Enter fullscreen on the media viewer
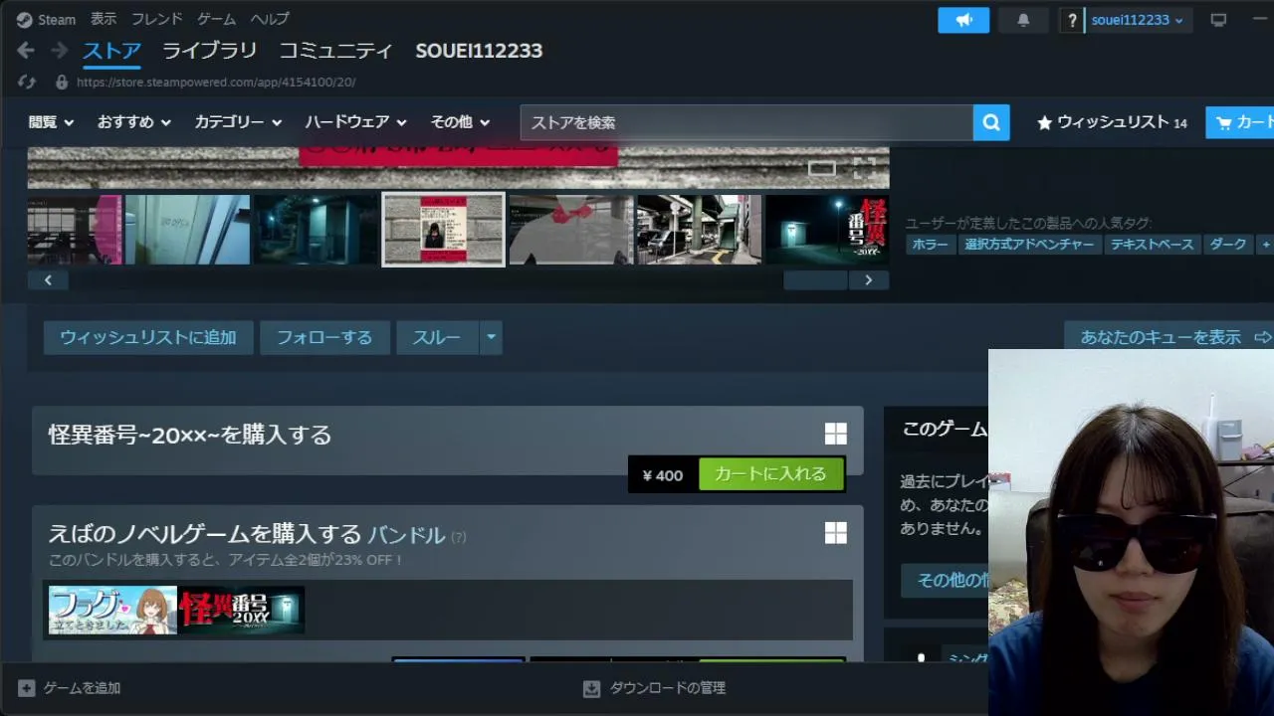 [x=864, y=168]
